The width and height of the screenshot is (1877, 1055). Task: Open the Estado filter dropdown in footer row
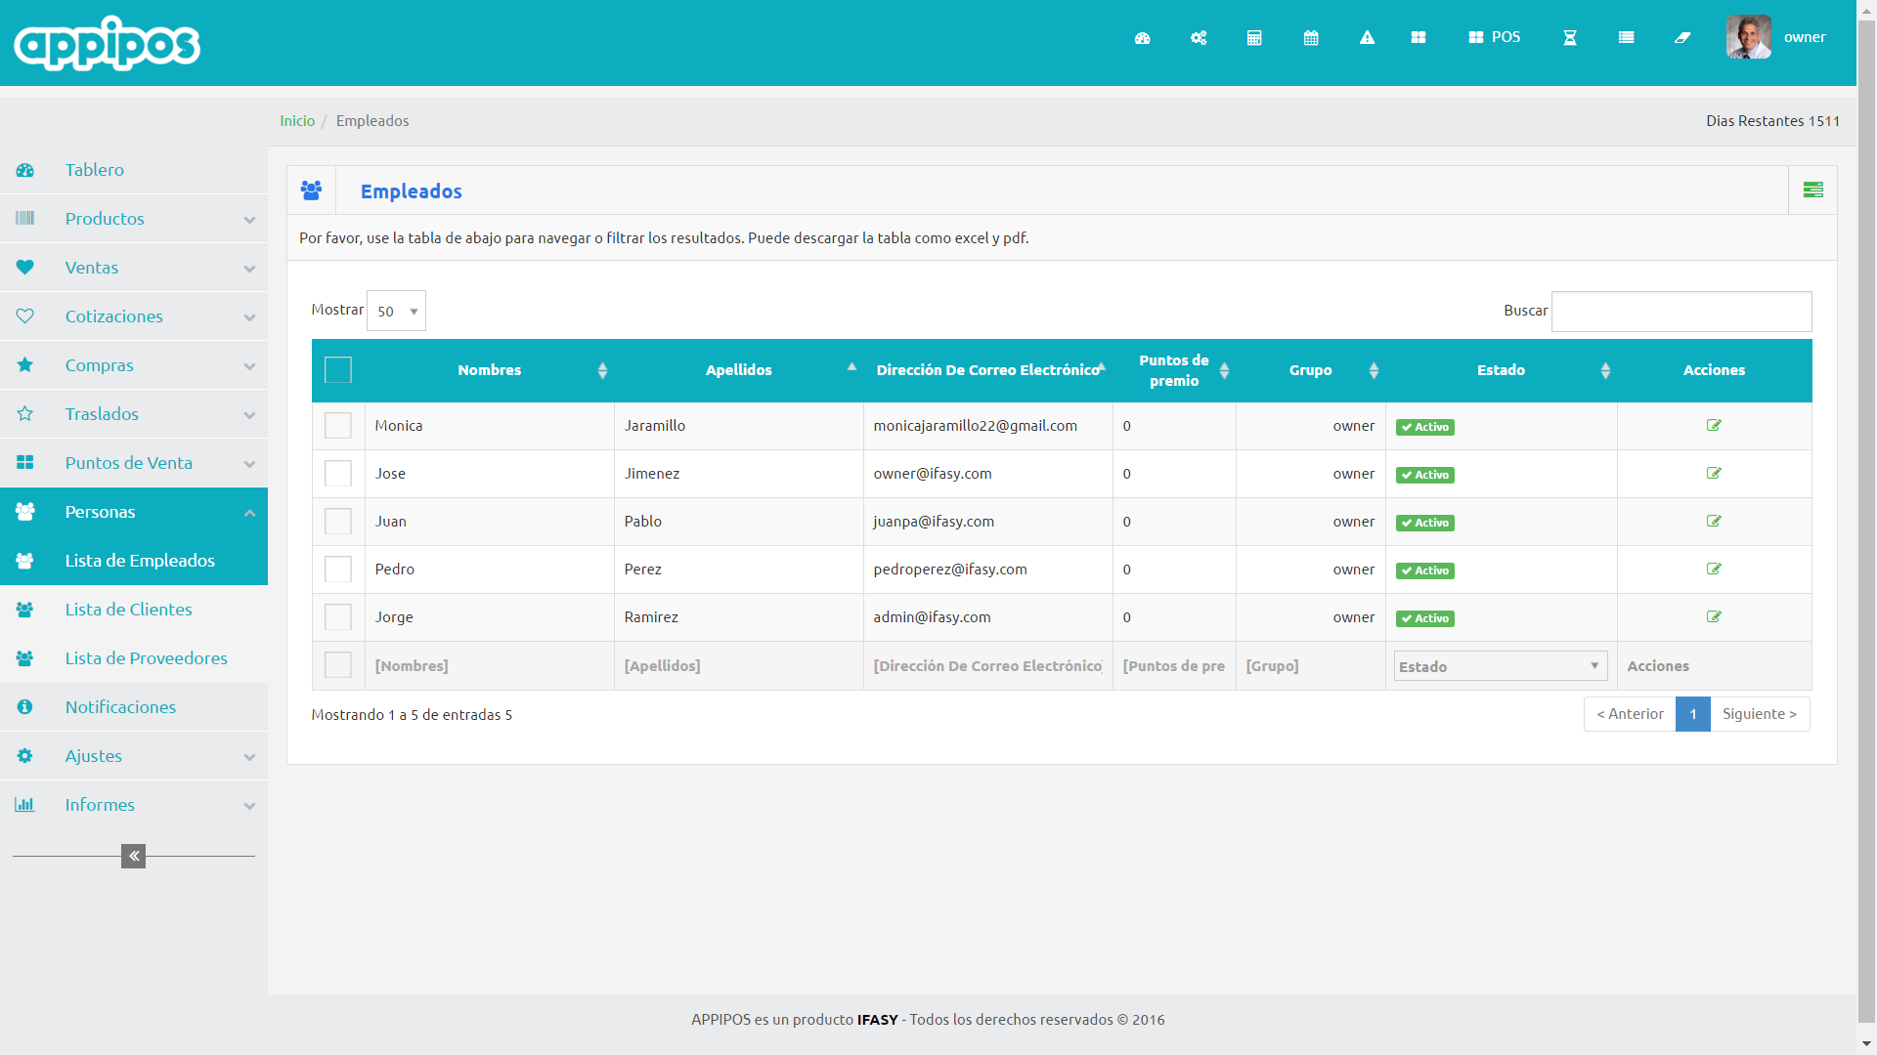point(1500,666)
